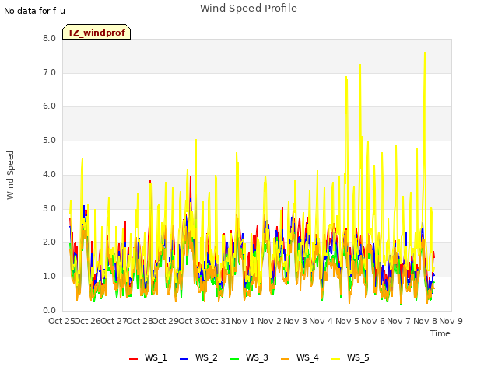Click the 5.0 y-axis tick label
The height and width of the screenshot is (373, 498).
click(49, 140)
